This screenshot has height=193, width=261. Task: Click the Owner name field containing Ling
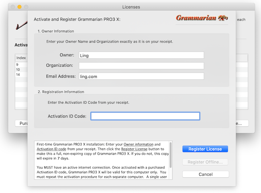point(141,55)
